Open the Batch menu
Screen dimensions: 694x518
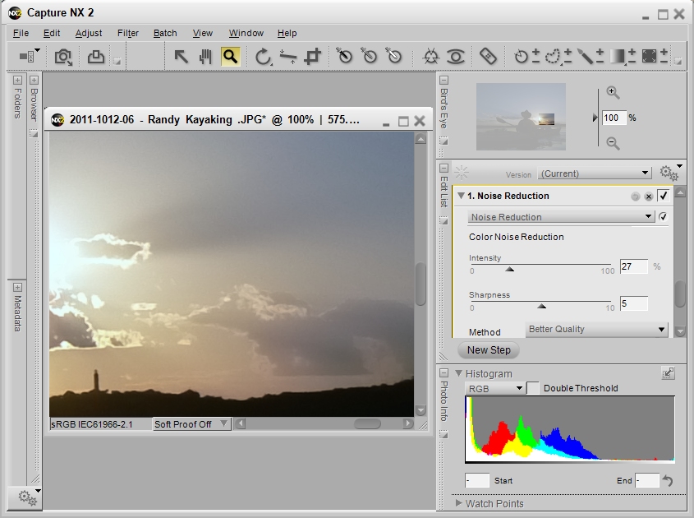point(164,33)
